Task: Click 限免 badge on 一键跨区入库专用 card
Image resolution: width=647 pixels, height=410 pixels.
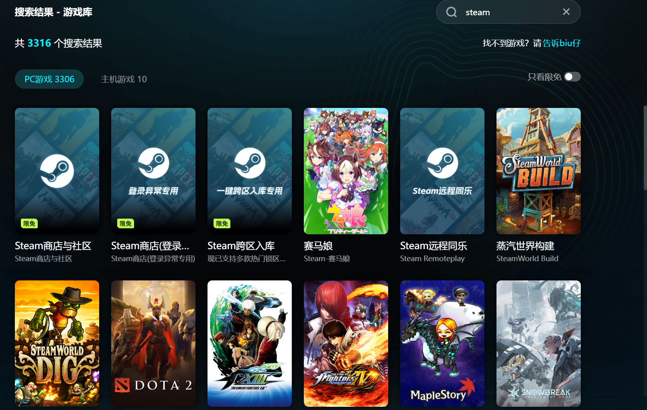Action: click(222, 223)
